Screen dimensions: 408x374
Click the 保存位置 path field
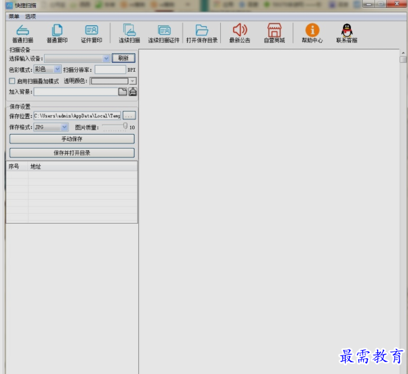click(77, 116)
